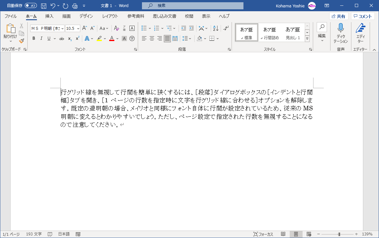Click the 共有 share button
The height and width of the screenshot is (238, 379).
pyautogui.click(x=339, y=16)
